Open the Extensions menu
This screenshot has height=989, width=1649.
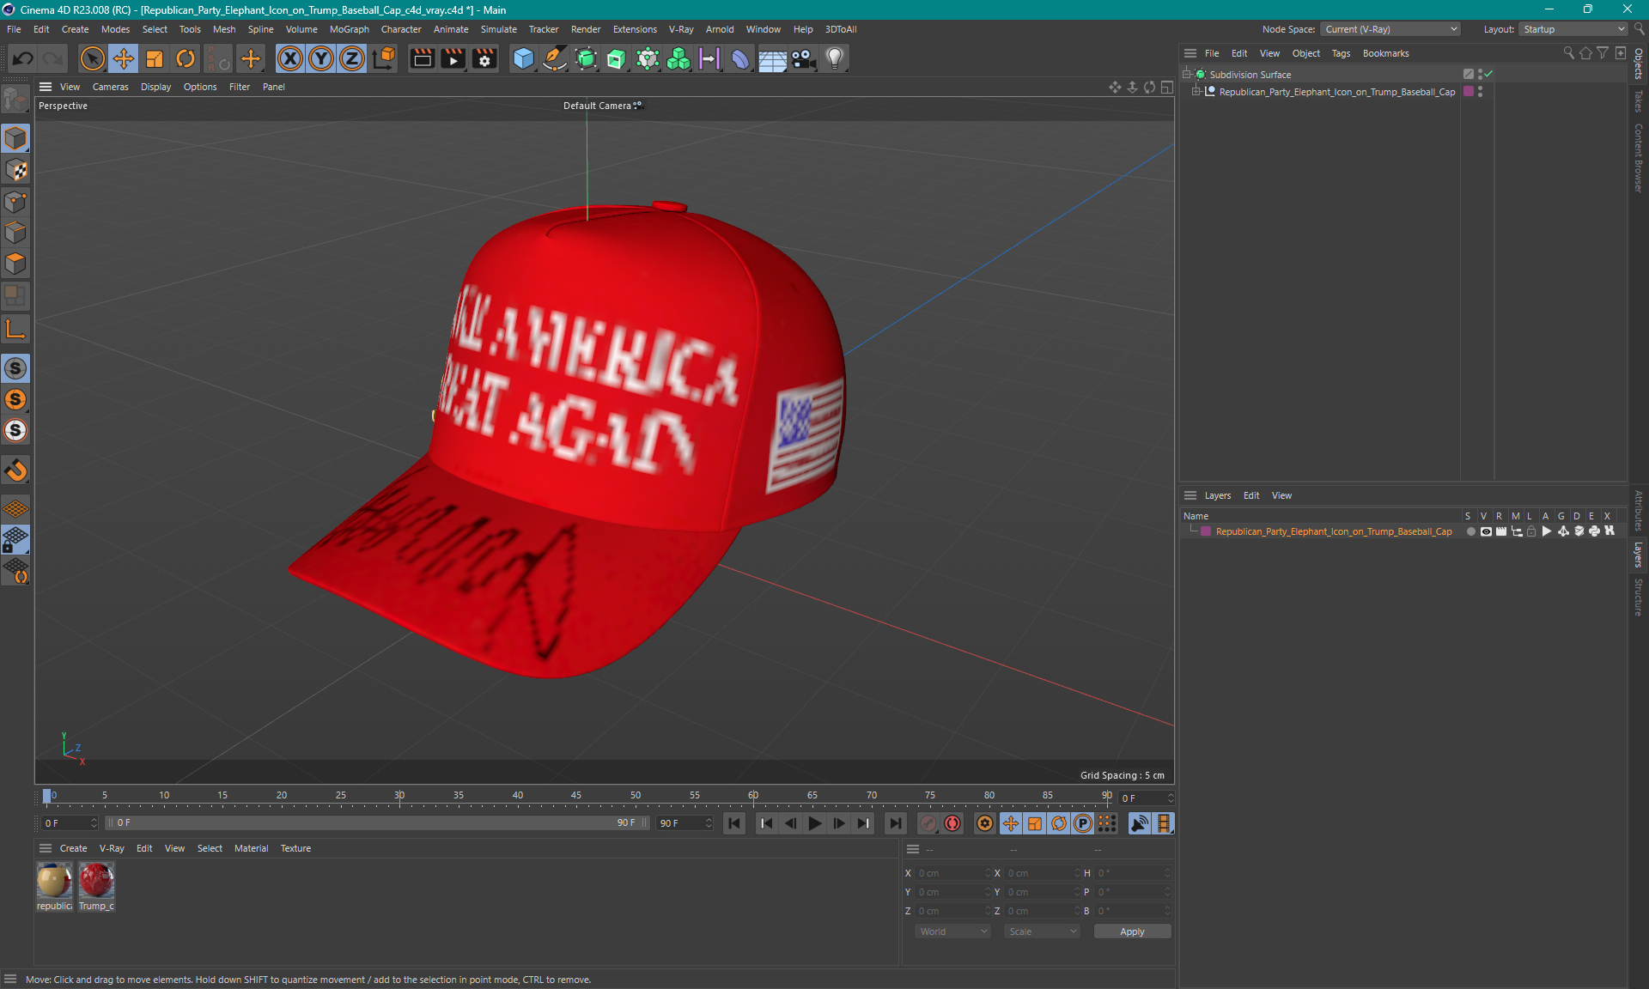pos(635,29)
